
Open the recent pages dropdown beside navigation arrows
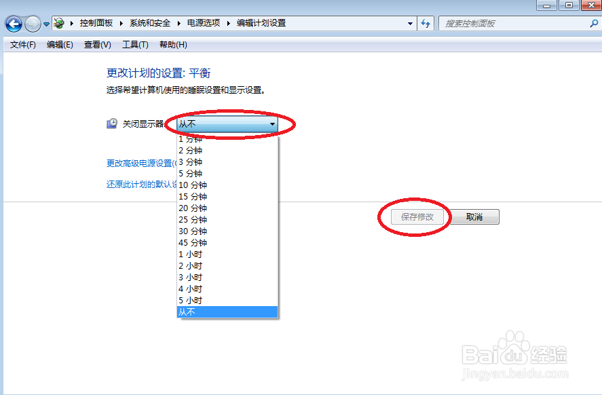pos(45,22)
